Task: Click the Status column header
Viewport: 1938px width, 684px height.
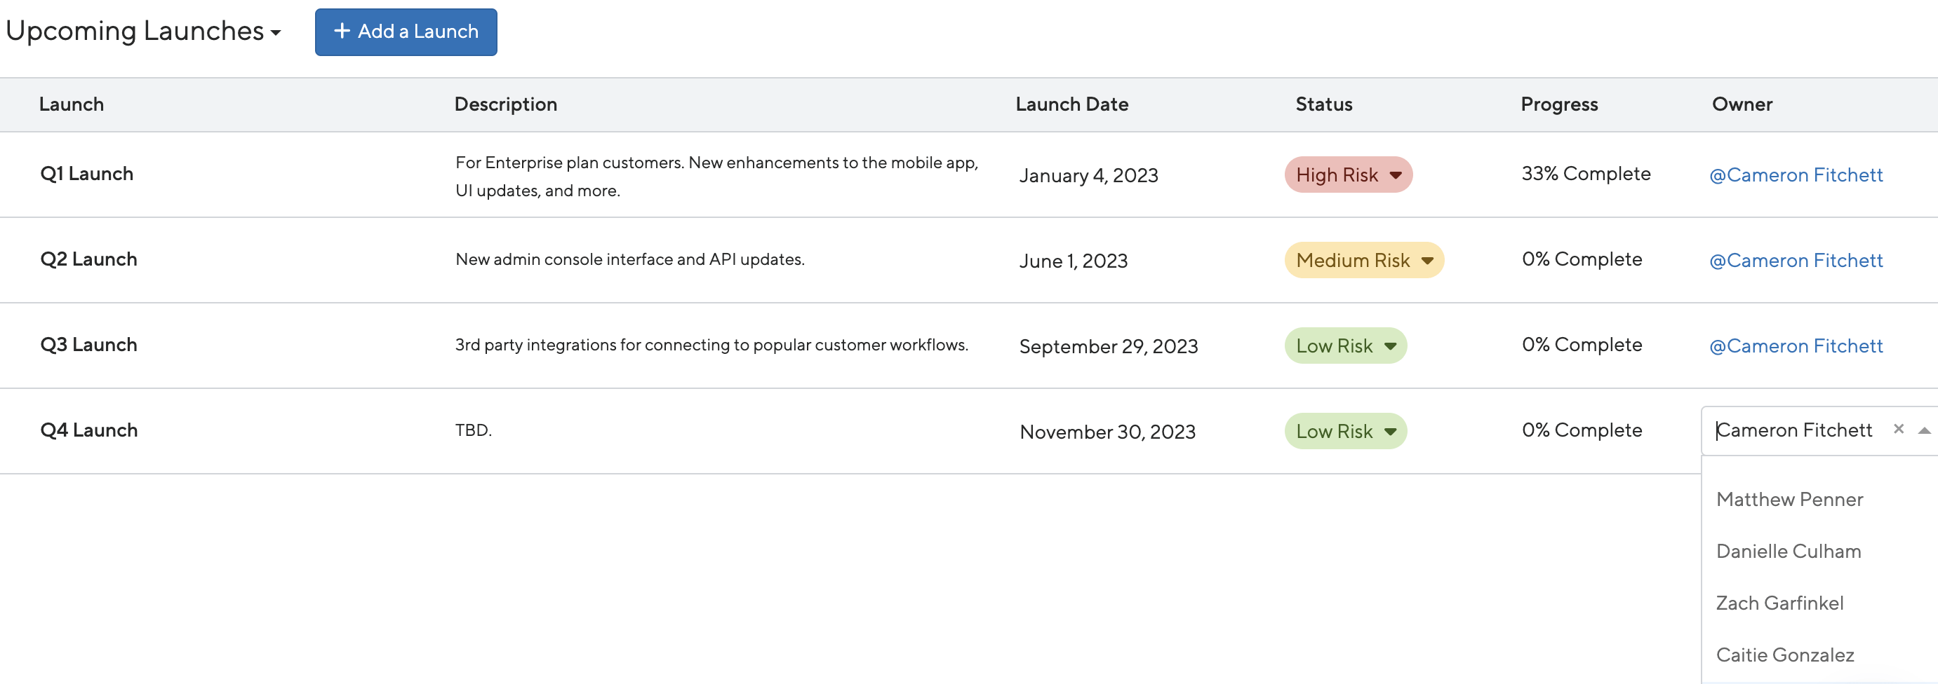Action: [x=1323, y=104]
